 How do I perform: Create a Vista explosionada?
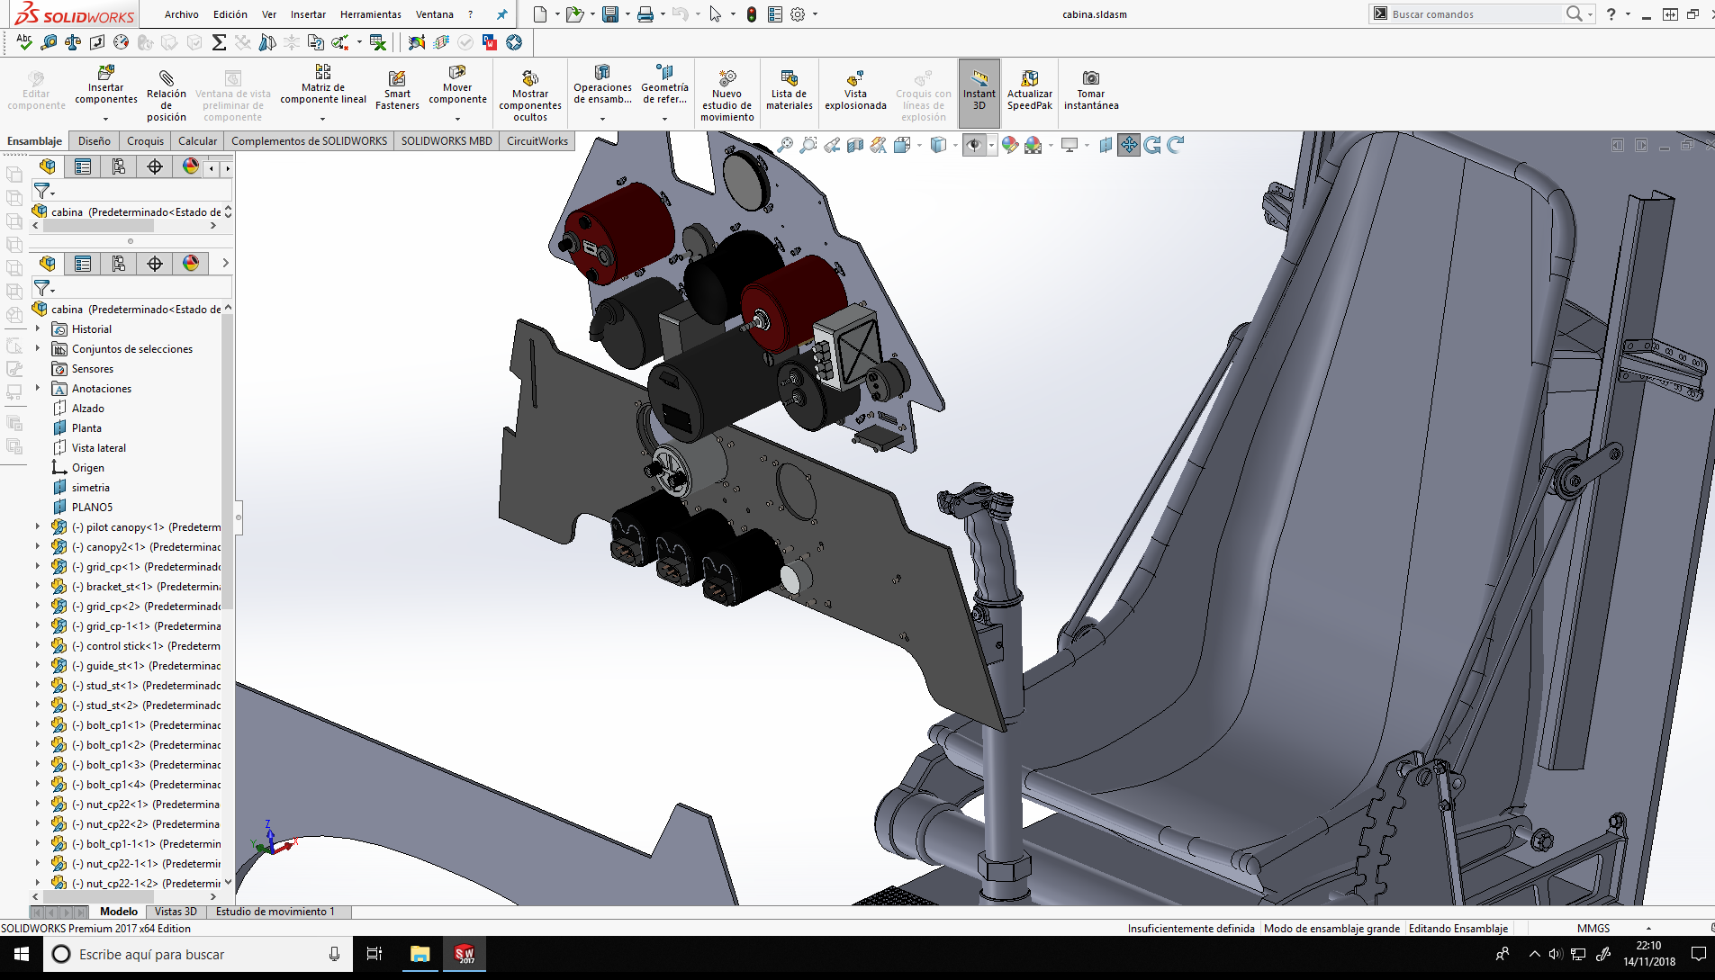(x=855, y=90)
